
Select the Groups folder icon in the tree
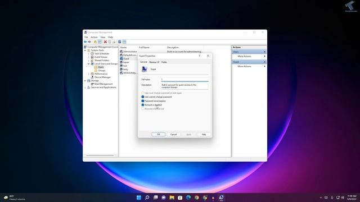coord(96,71)
